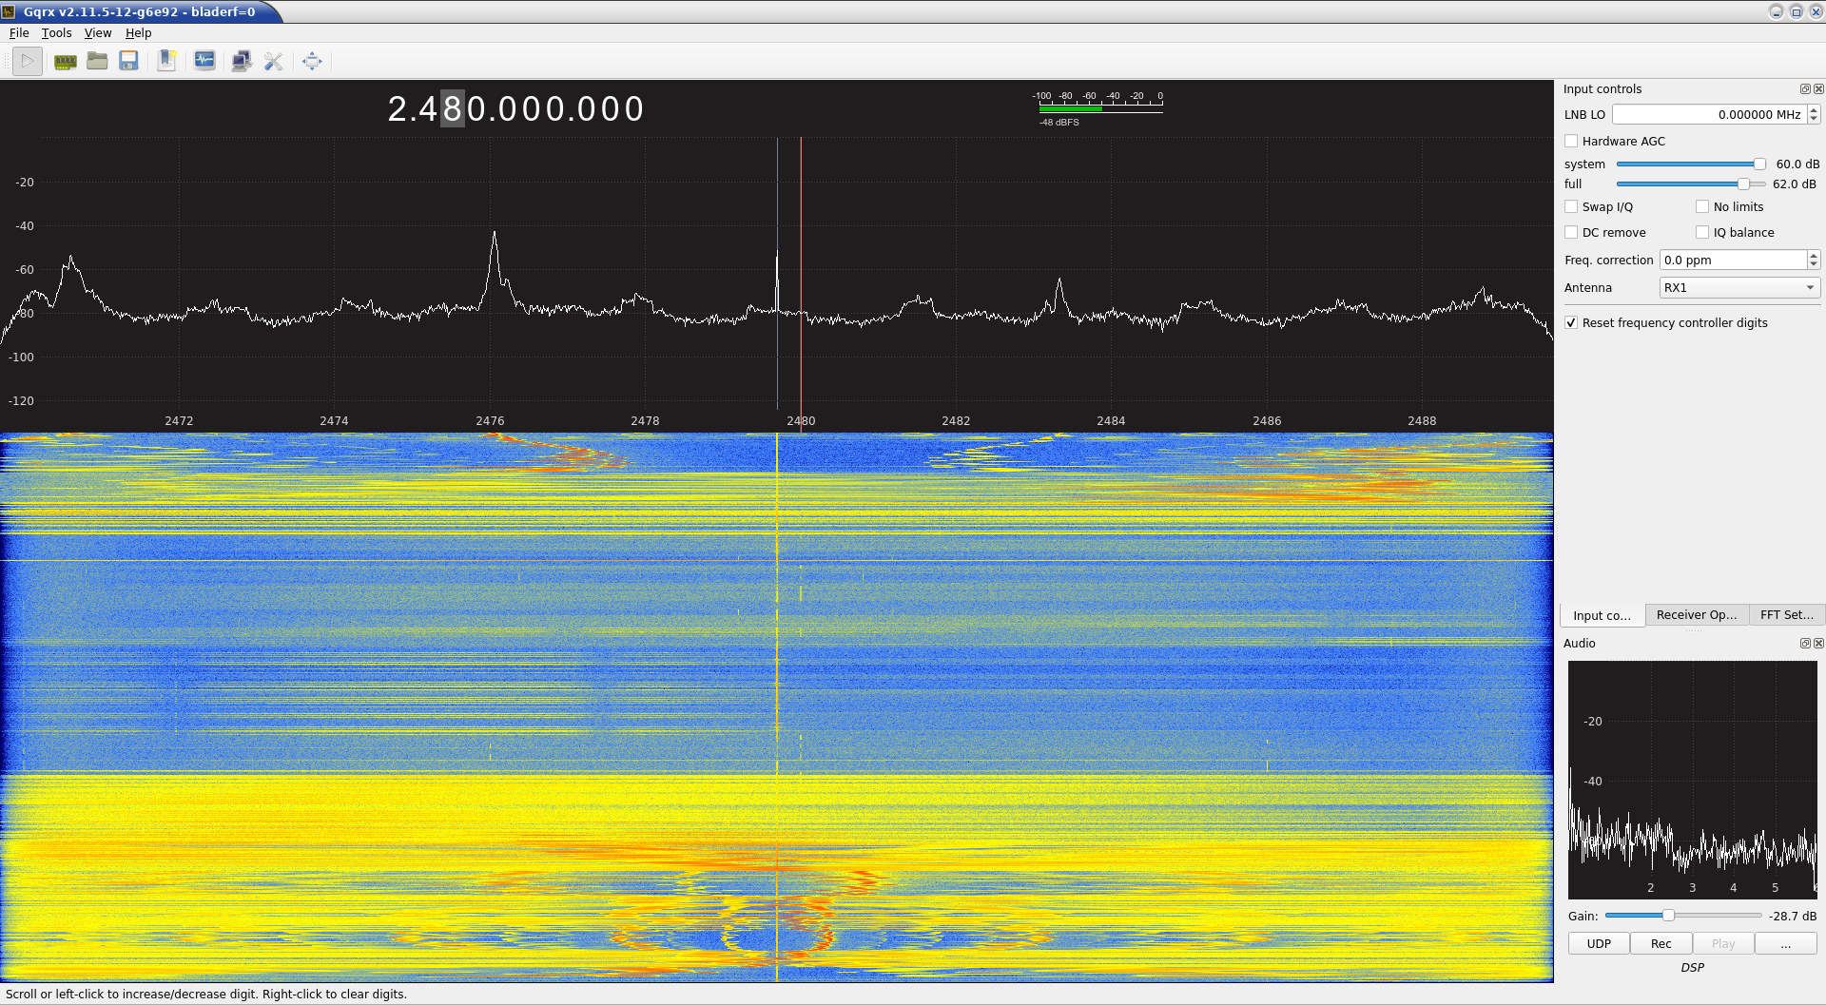Start DSP with the play button

coord(28,61)
